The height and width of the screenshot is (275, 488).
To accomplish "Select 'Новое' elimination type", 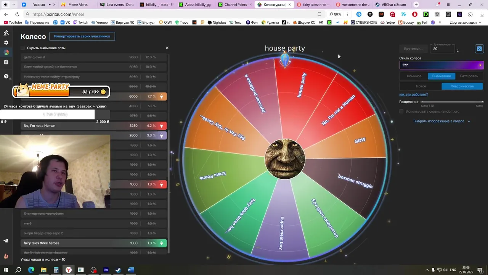I will [421, 86].
